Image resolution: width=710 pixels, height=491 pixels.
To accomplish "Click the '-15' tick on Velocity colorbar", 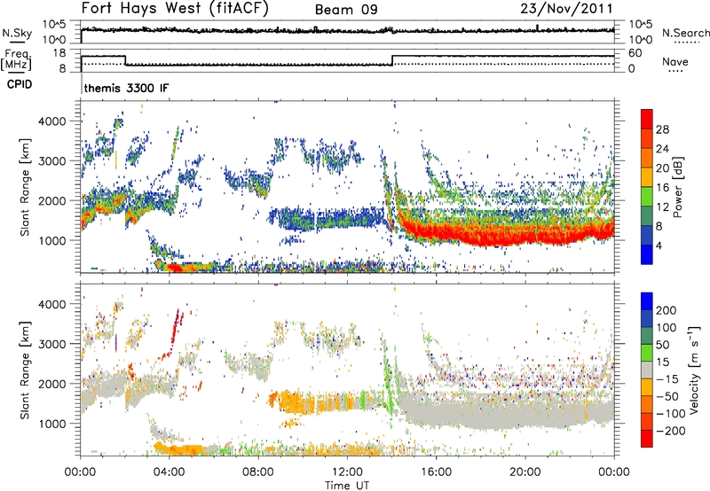I will (667, 379).
